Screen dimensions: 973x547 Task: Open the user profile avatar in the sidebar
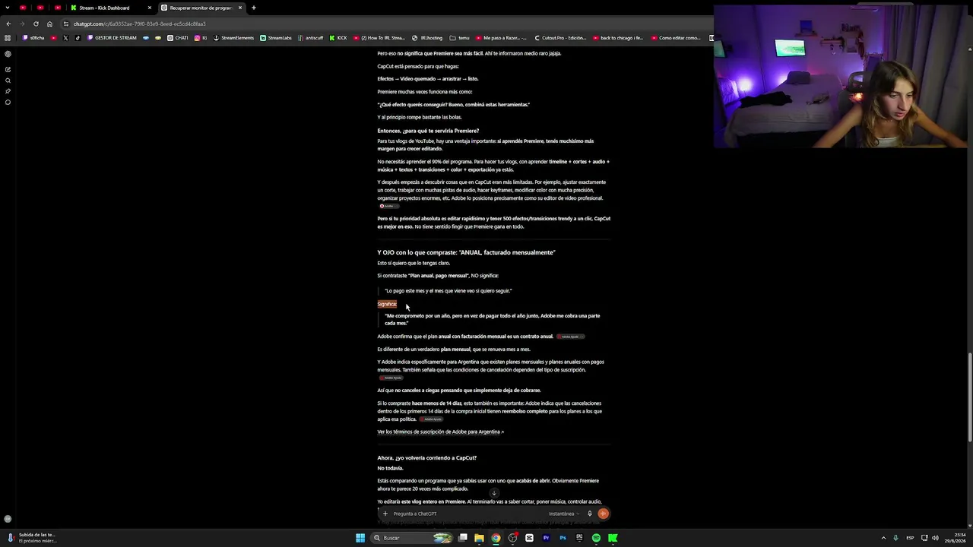pyautogui.click(x=8, y=519)
